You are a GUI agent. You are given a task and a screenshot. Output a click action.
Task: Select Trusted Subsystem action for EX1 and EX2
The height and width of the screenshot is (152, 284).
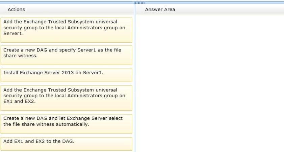click(x=67, y=98)
